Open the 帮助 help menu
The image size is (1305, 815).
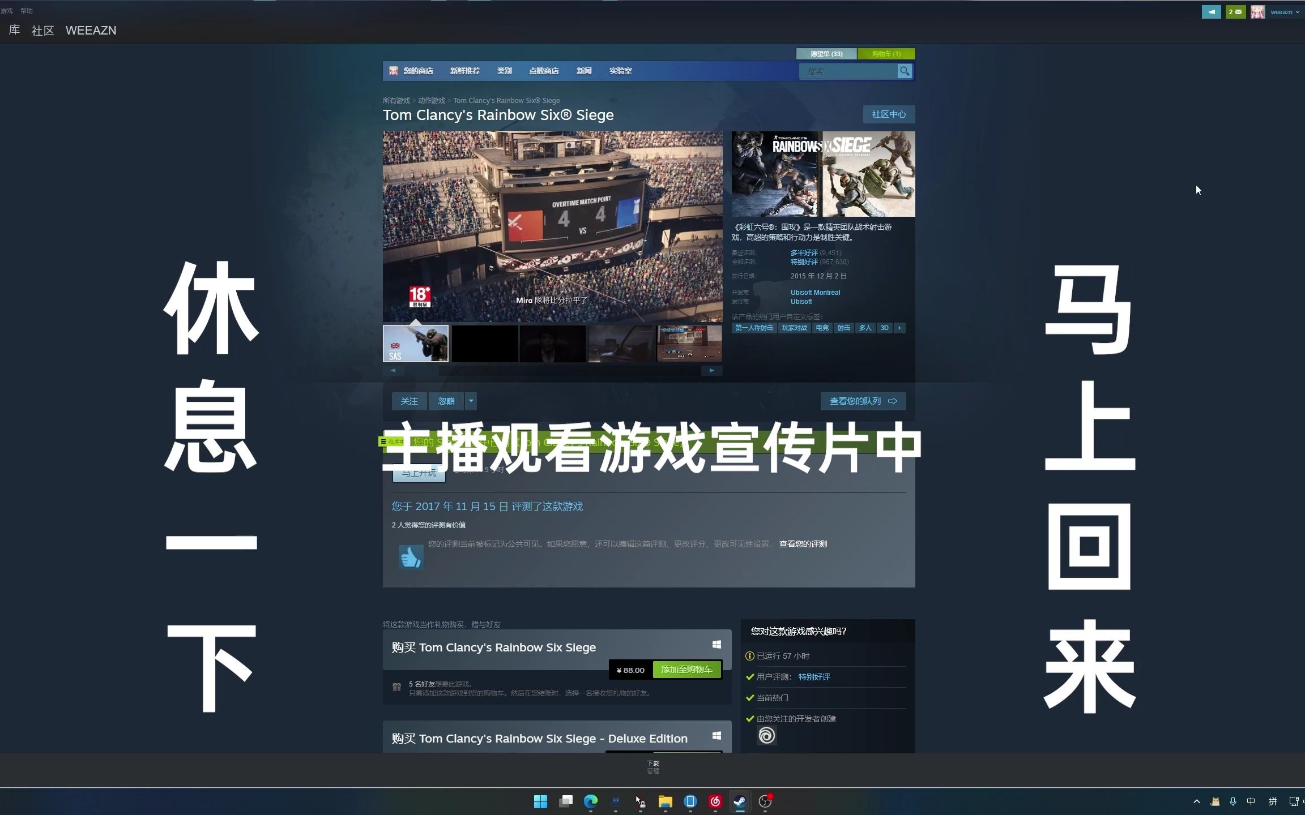tap(27, 11)
